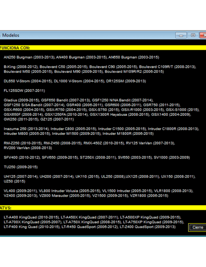Image resolution: width=206 pixels, height=267 pixels.
Task: Click the Cierre button
Action: coord(197,227)
